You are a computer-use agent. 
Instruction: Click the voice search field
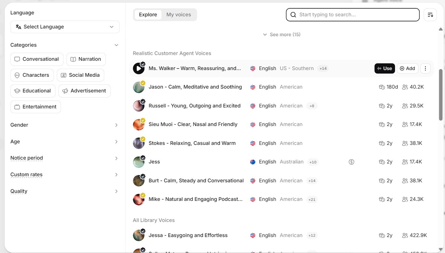tap(352, 15)
